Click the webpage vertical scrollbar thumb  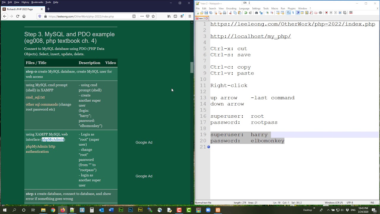pos(192,67)
